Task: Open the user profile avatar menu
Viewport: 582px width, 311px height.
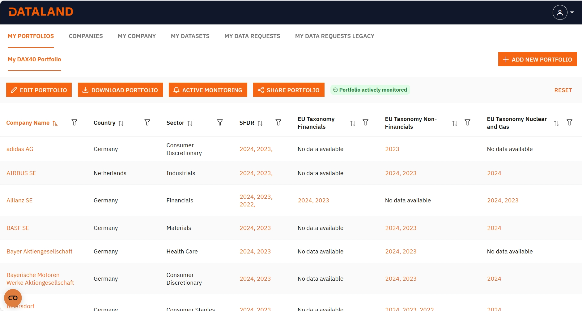Action: click(x=560, y=12)
